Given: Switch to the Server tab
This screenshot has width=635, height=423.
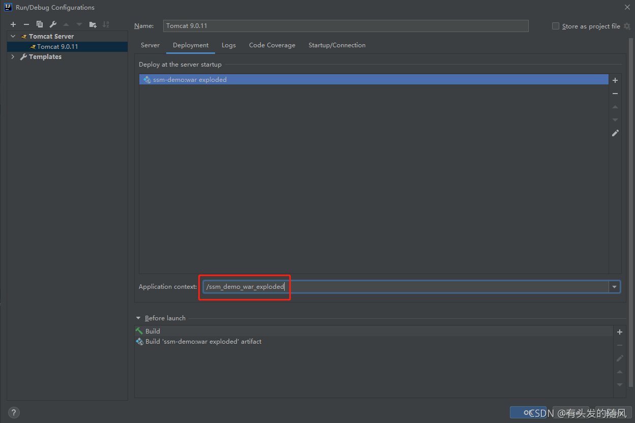Looking at the screenshot, I should pos(150,45).
